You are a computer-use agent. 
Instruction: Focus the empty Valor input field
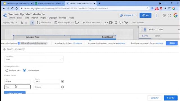click(17, 87)
